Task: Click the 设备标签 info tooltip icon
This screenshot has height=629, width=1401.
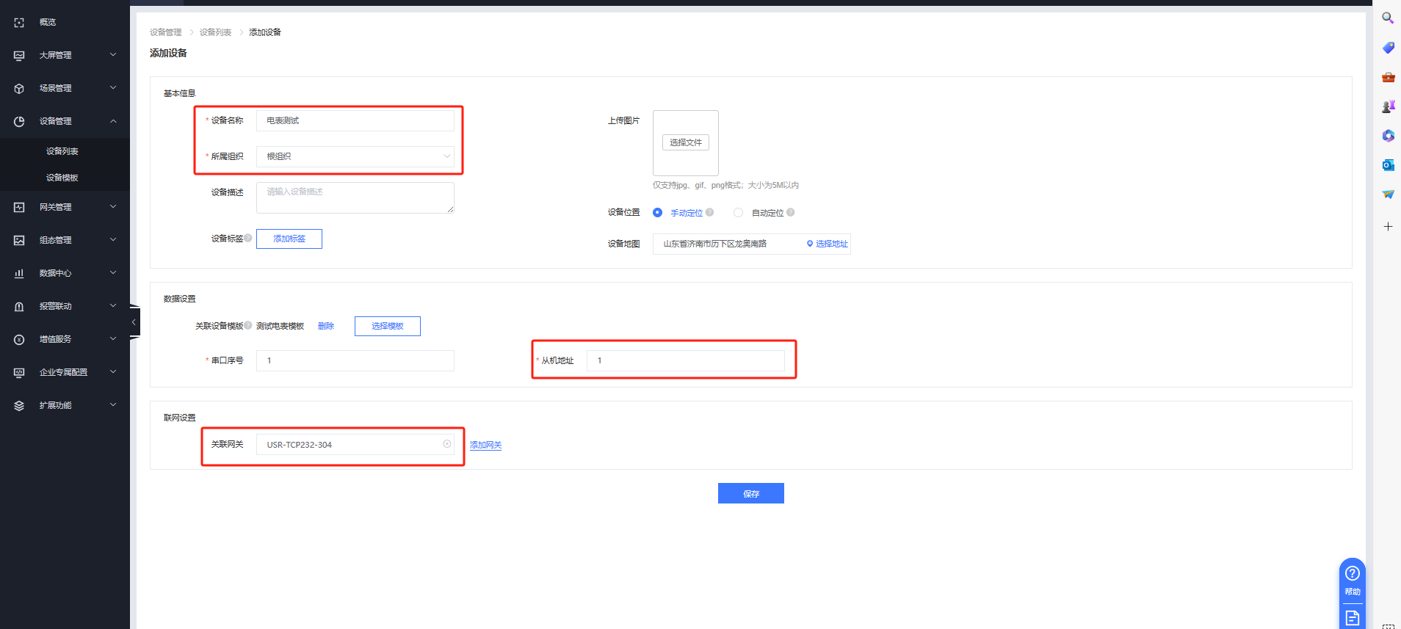Action: click(248, 238)
